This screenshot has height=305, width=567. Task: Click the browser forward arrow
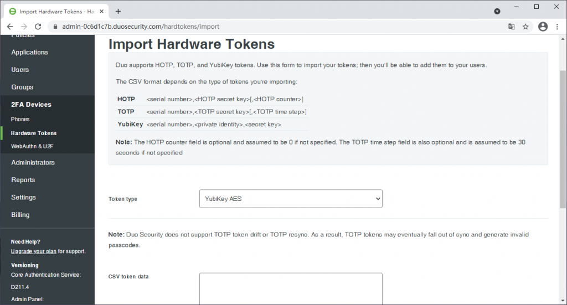coord(24,27)
